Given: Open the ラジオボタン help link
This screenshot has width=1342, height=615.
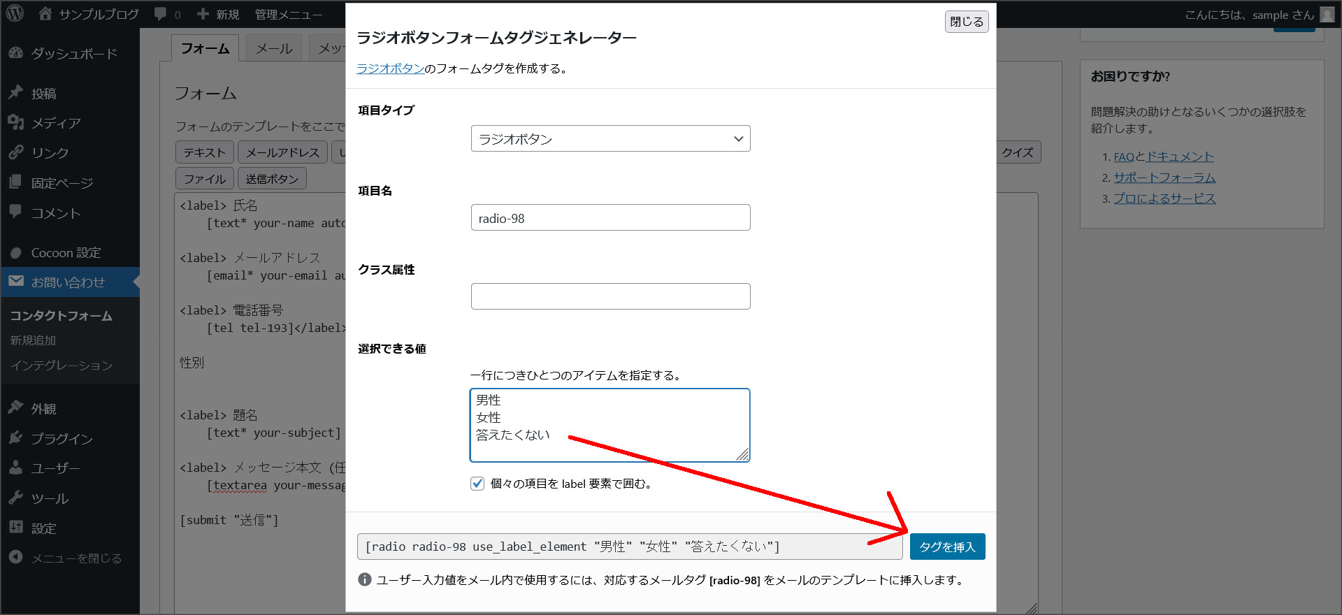Looking at the screenshot, I should point(390,68).
